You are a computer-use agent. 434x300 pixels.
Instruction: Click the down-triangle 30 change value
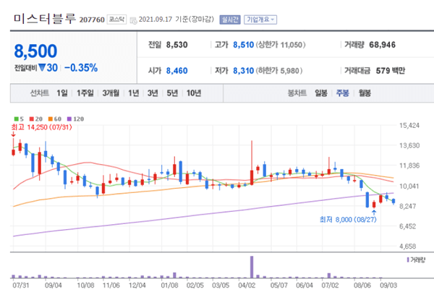pyautogui.click(x=48, y=68)
